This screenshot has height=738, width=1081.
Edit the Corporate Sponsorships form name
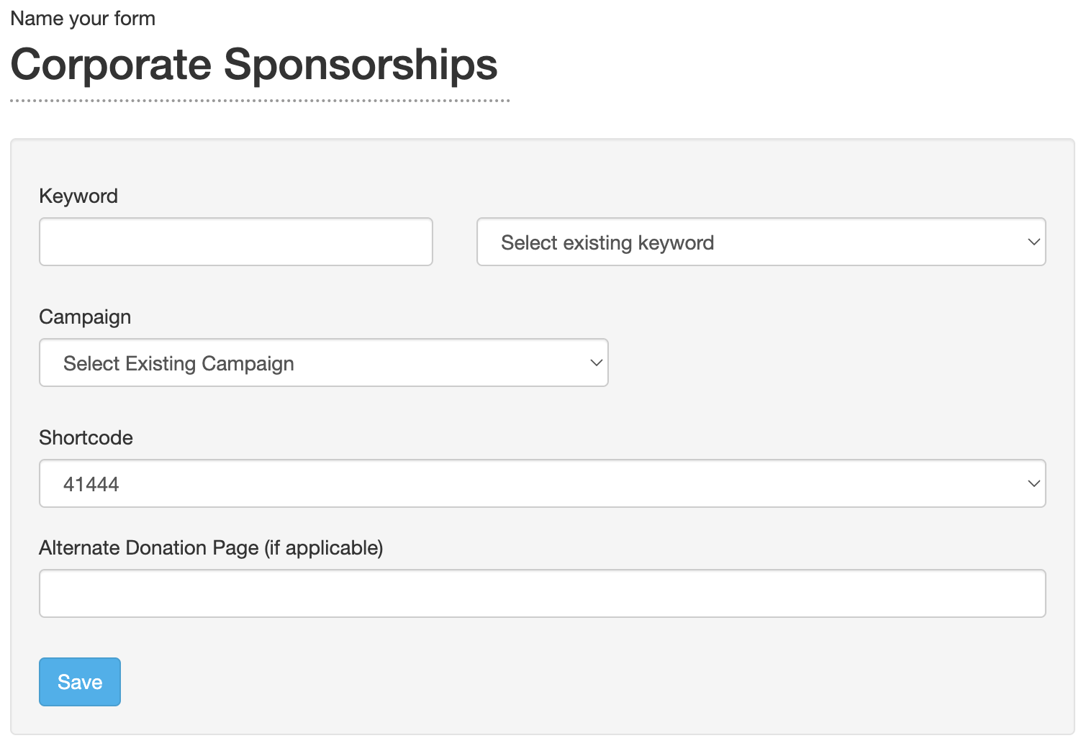(253, 65)
